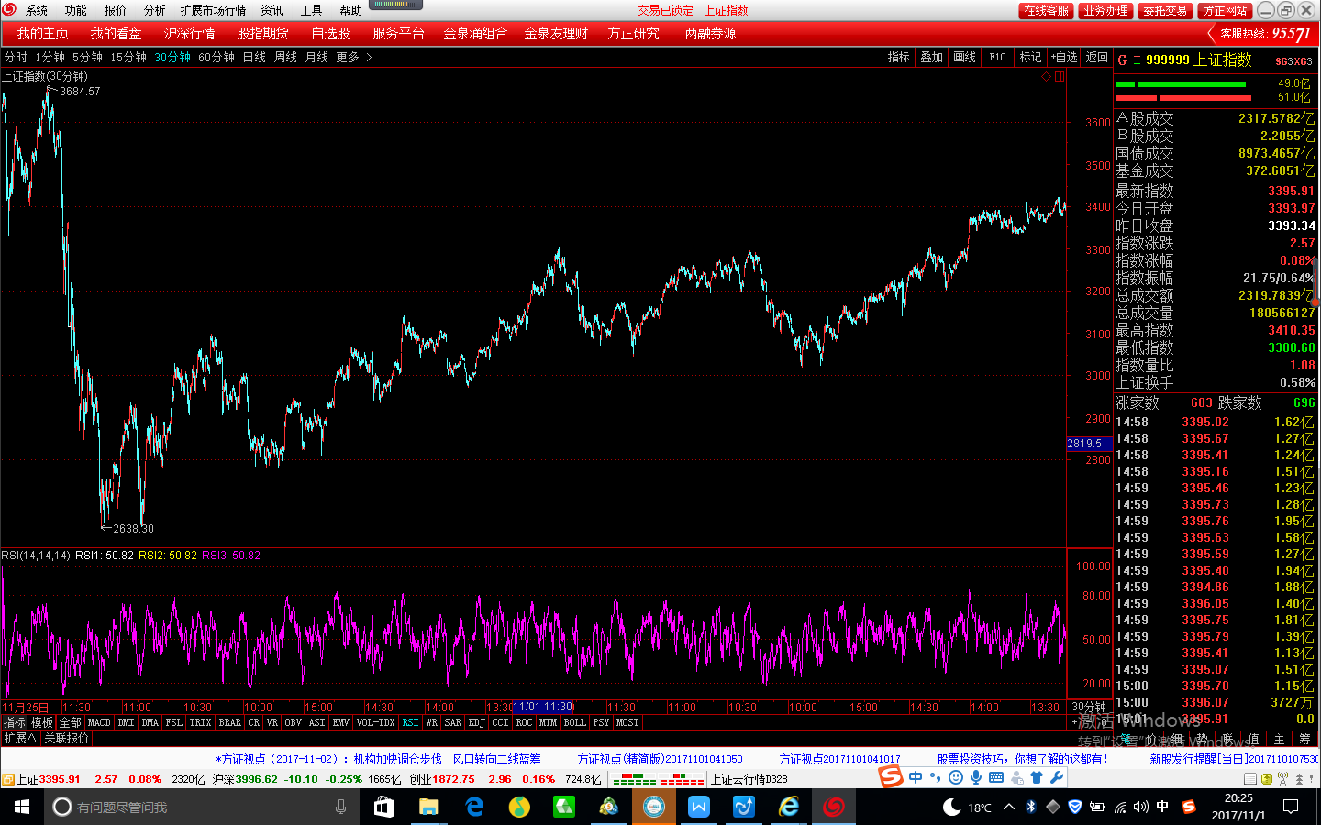Expand 更多 period options

pyautogui.click(x=353, y=57)
